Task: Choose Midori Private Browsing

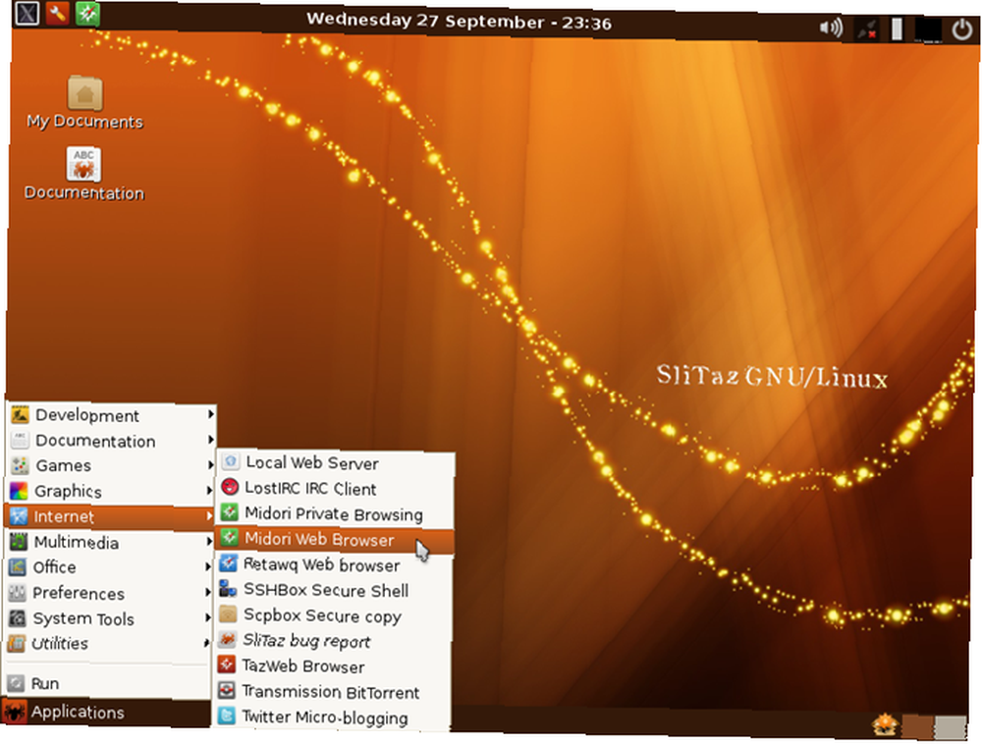Action: click(x=336, y=513)
